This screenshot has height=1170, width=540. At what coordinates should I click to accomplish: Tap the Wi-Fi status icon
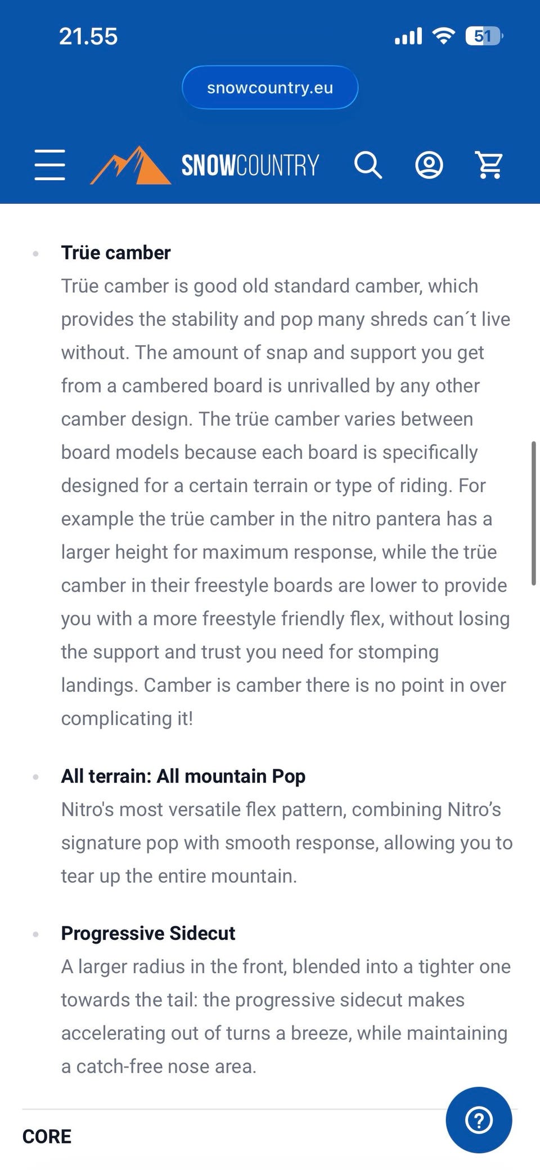pos(443,37)
